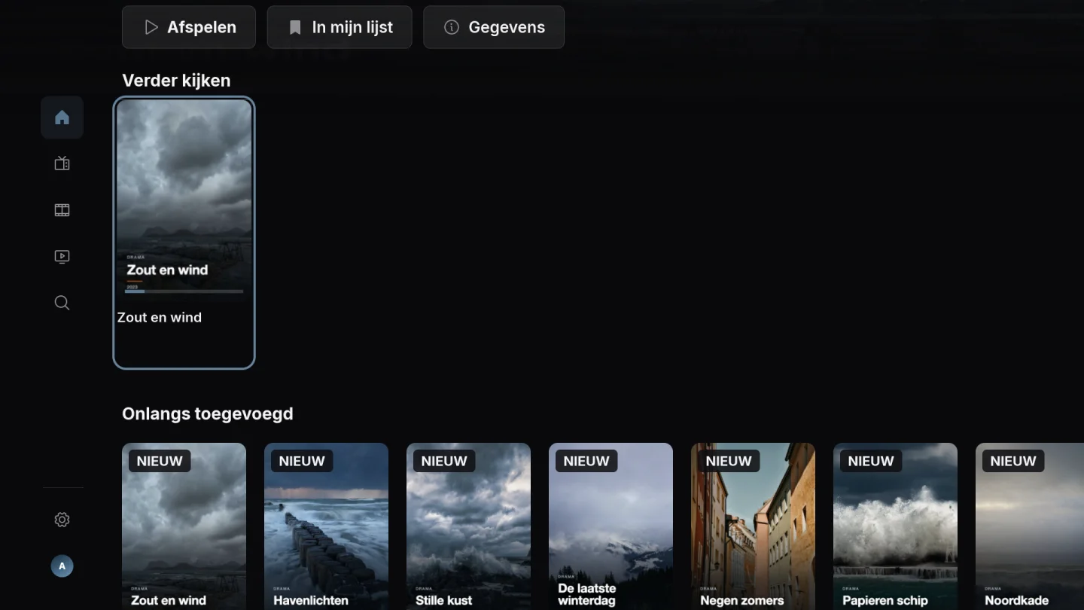Screen dimensions: 1084x610
Task: Click the Gegevens info button
Action: pyautogui.click(x=494, y=27)
